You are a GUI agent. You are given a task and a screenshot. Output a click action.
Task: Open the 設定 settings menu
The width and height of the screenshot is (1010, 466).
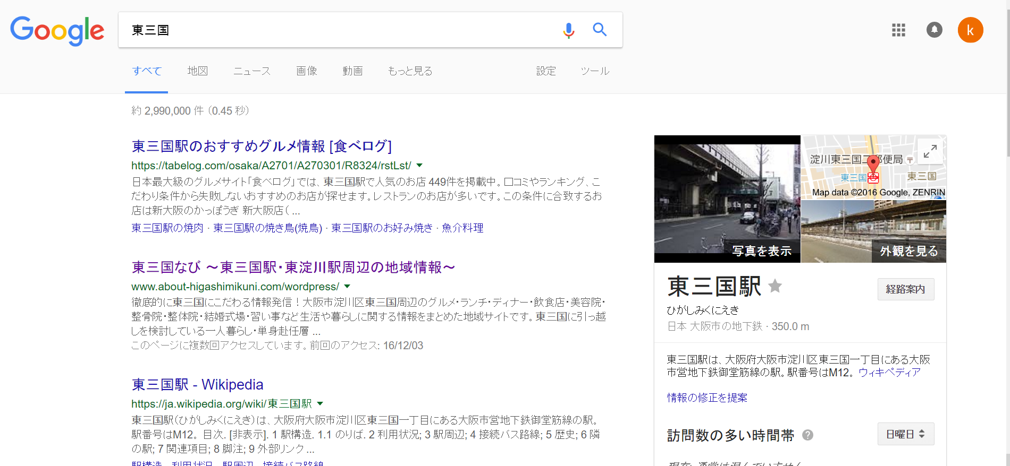[x=546, y=71]
